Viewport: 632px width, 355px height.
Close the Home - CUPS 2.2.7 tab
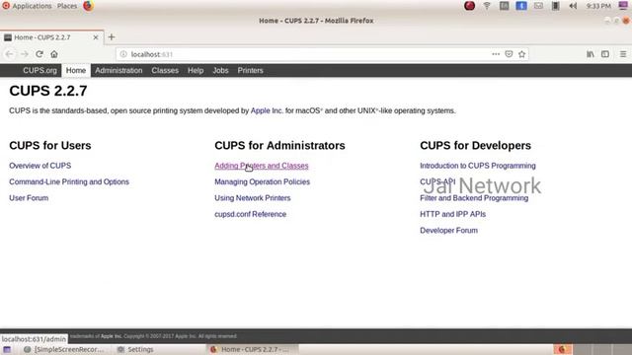pyautogui.click(x=96, y=37)
